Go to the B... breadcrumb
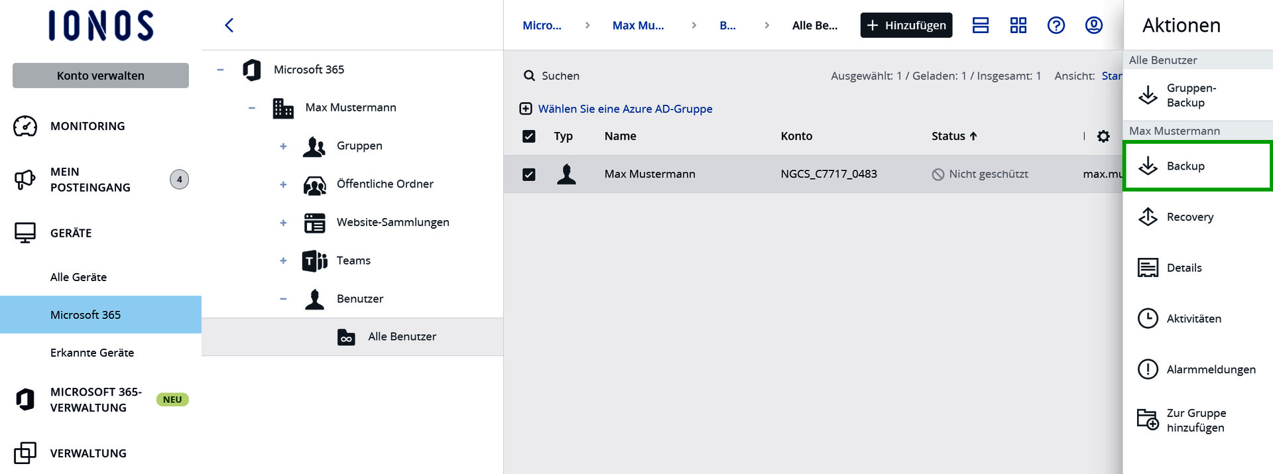1273x474 pixels. click(727, 25)
